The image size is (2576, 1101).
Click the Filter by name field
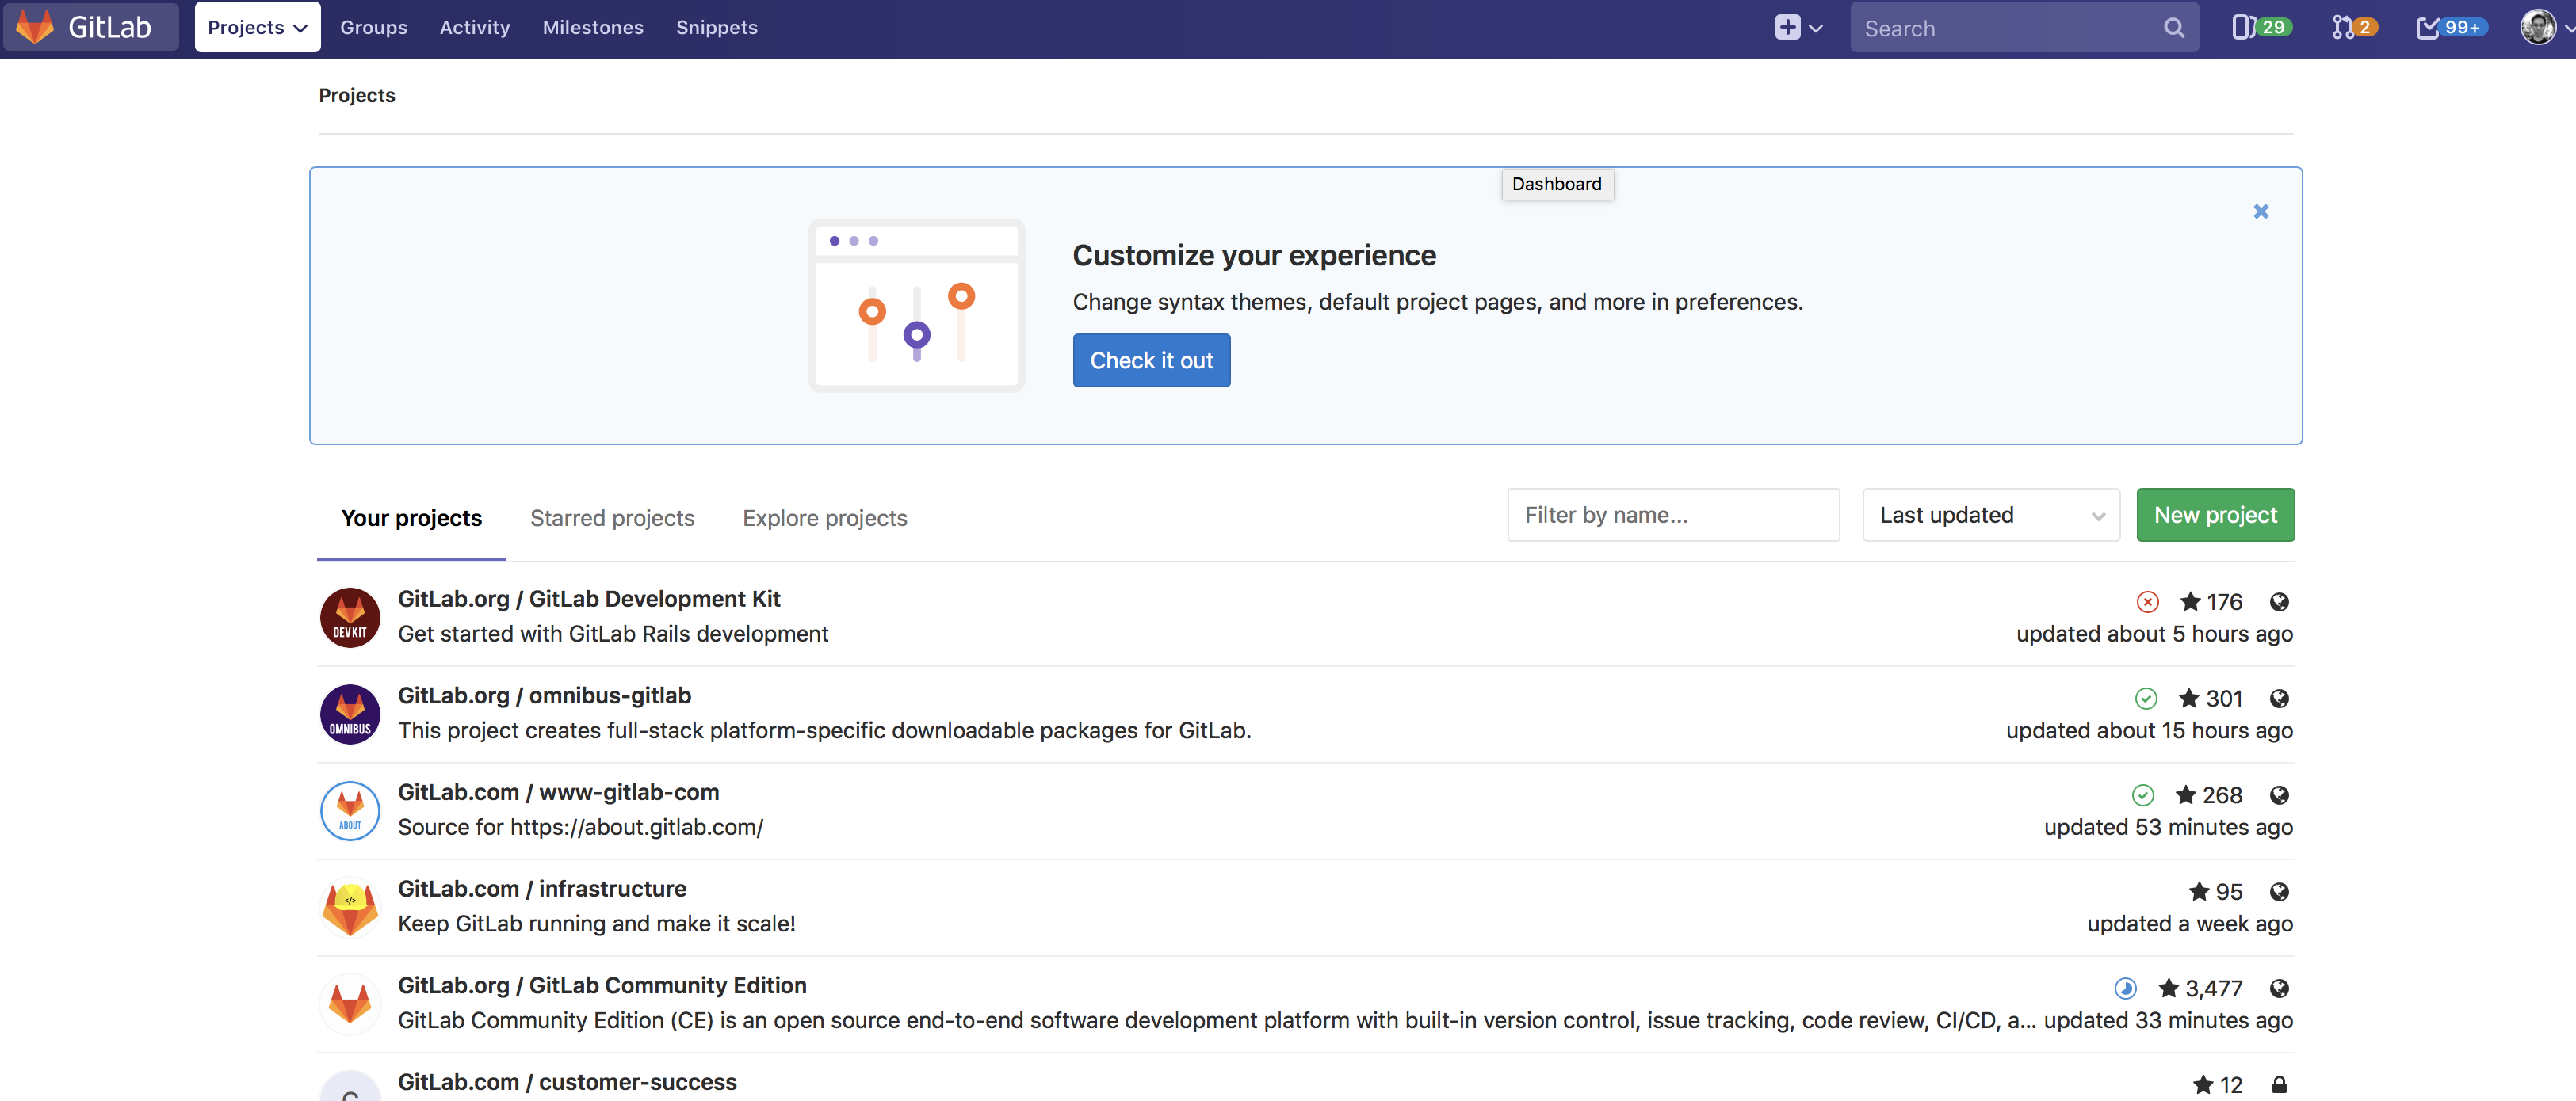point(1673,515)
